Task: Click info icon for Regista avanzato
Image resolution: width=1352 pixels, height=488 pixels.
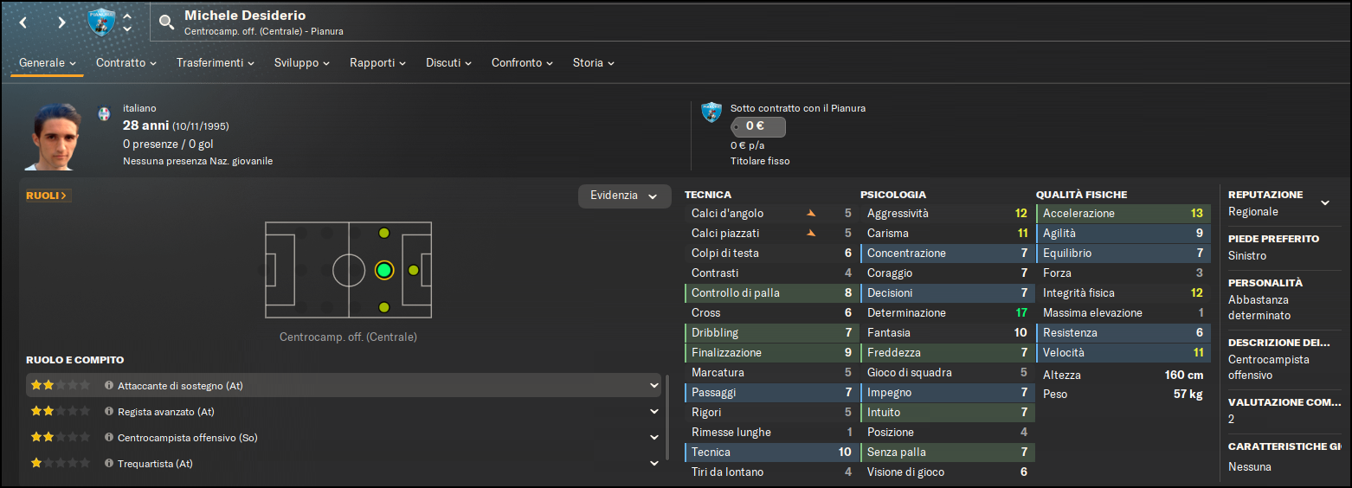Action: [109, 412]
